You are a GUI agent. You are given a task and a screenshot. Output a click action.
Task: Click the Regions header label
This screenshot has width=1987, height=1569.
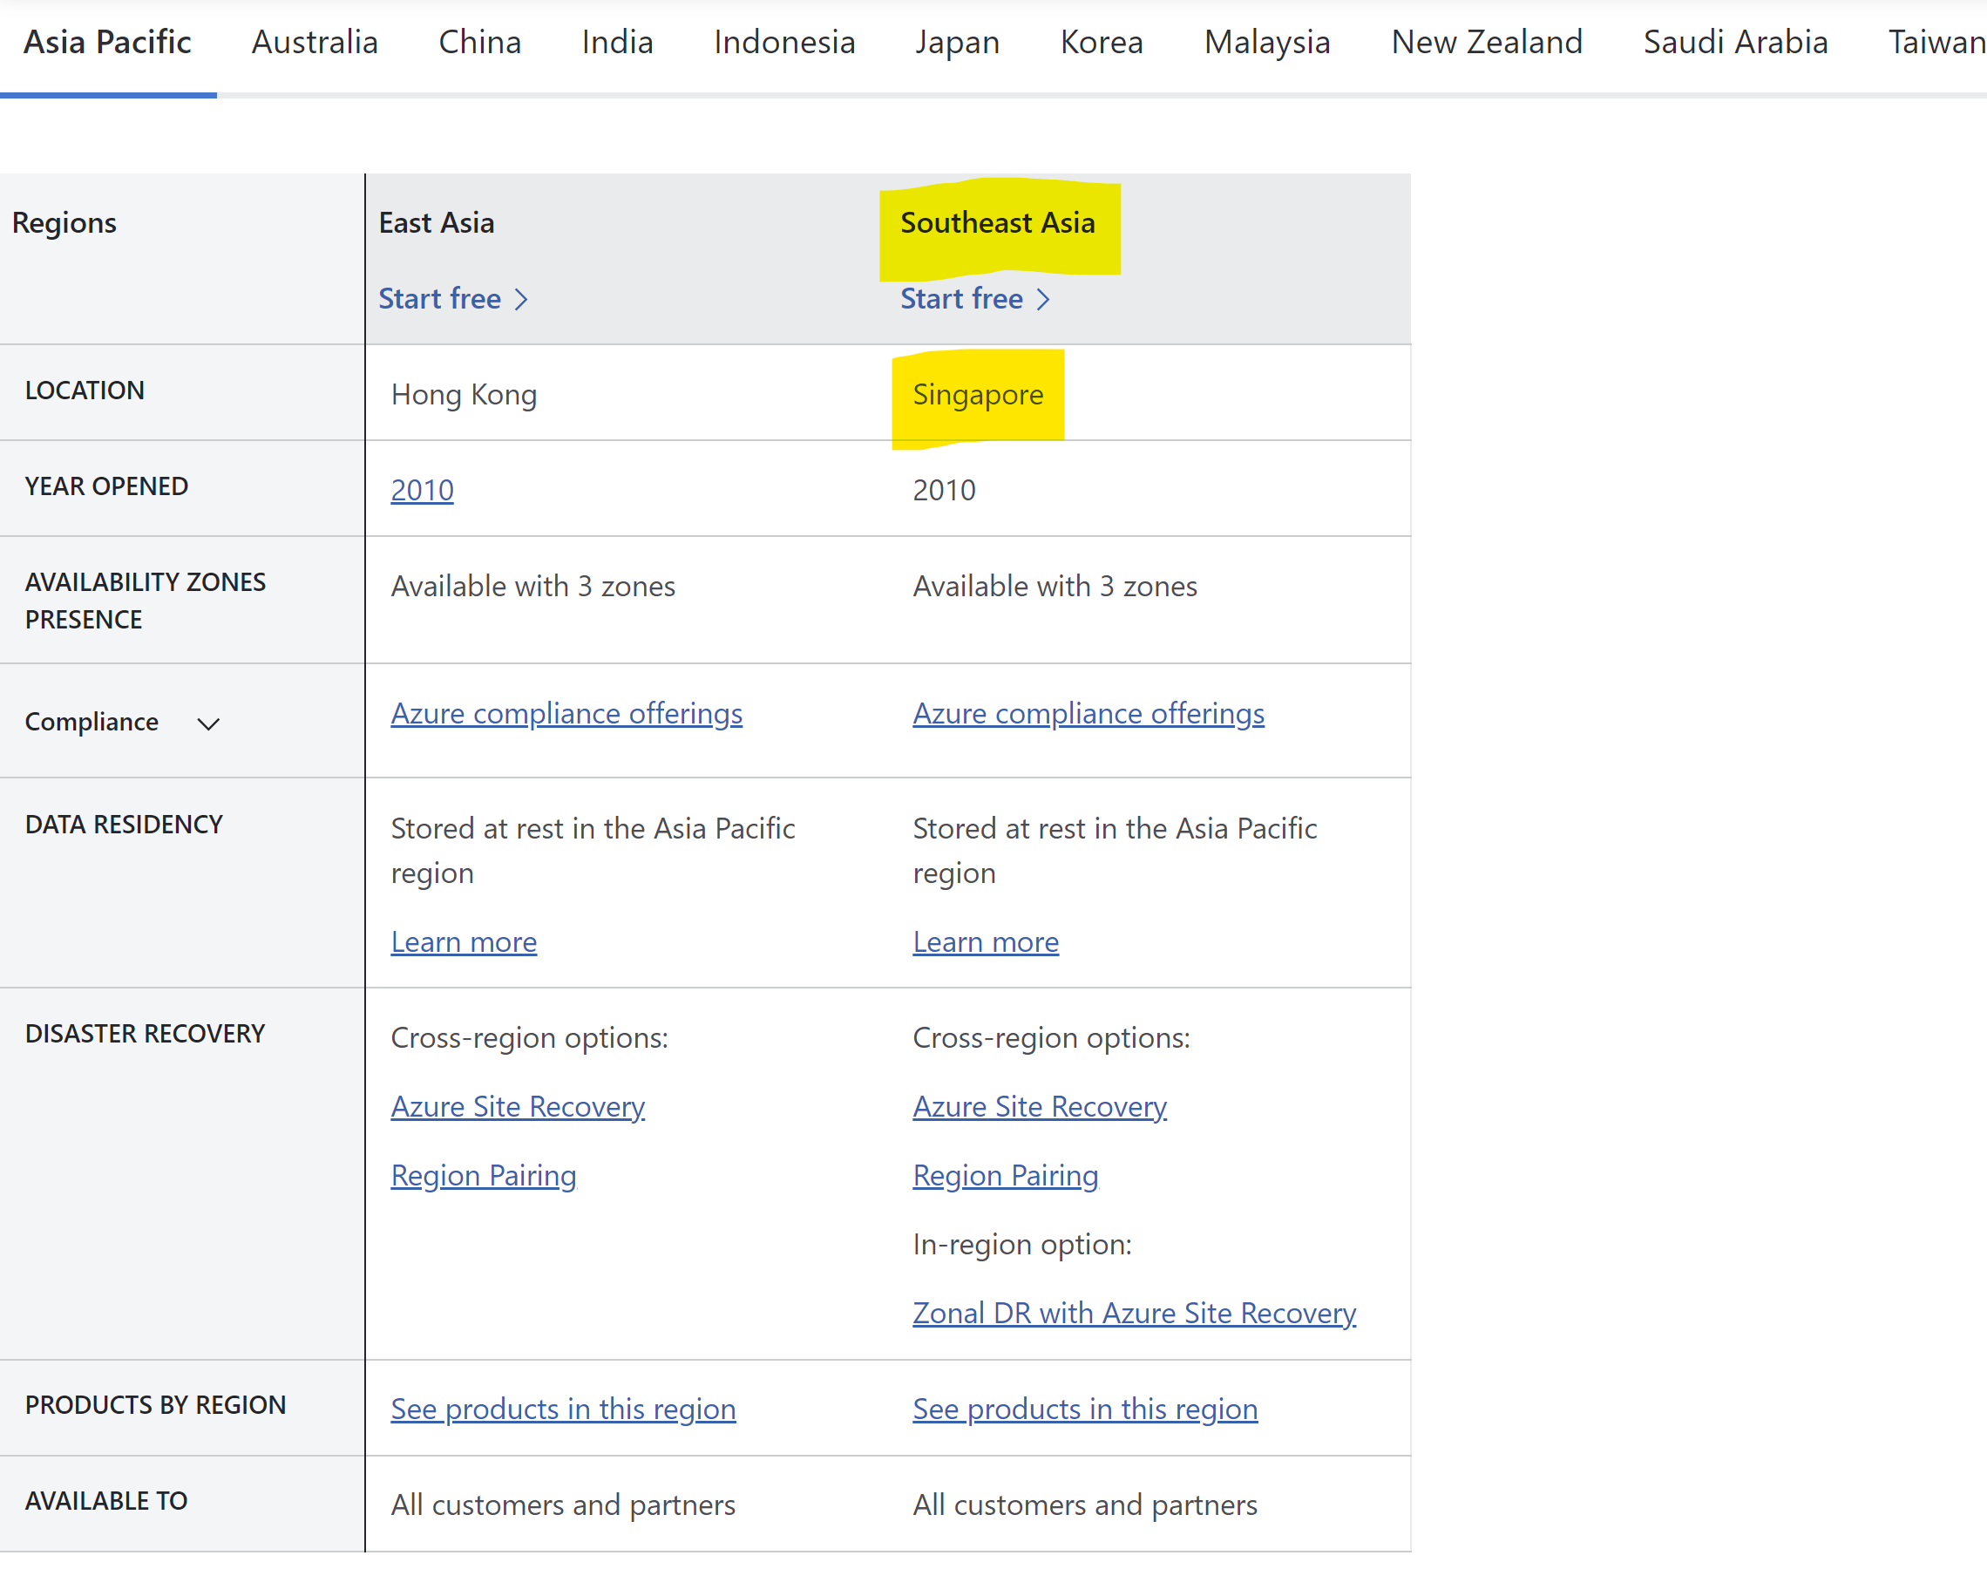point(64,222)
